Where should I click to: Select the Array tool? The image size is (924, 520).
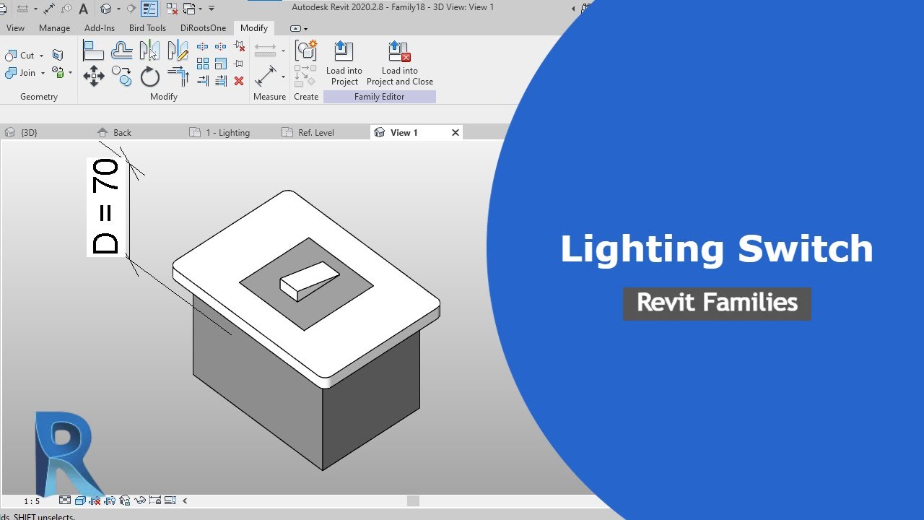[x=203, y=64]
